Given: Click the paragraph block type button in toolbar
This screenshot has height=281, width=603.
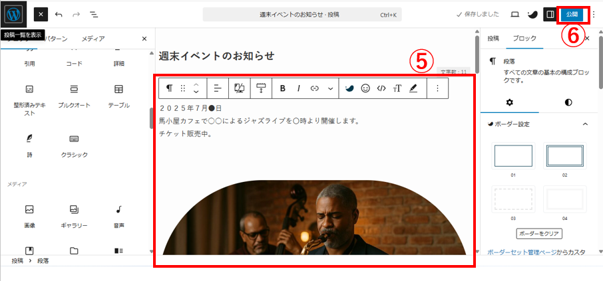Looking at the screenshot, I should point(169,88).
